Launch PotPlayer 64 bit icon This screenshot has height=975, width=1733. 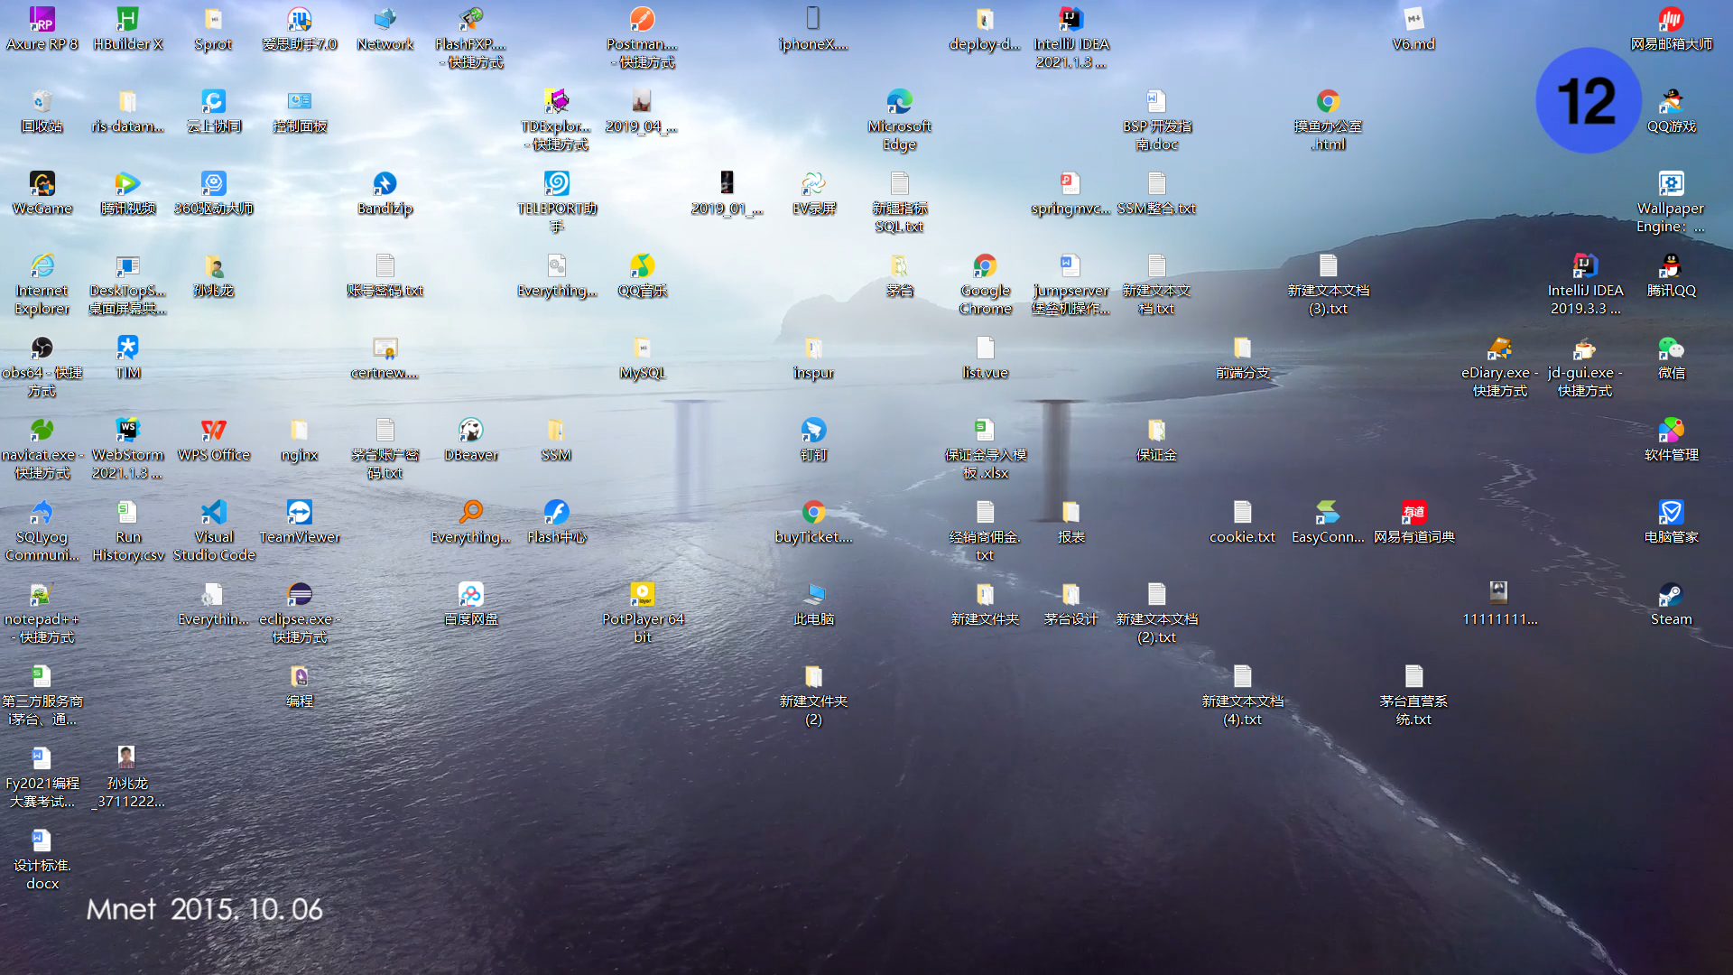642,613
